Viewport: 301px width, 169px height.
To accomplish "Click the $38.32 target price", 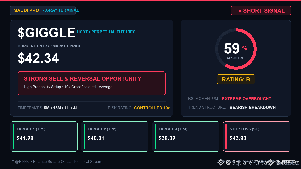I will click(167, 138).
